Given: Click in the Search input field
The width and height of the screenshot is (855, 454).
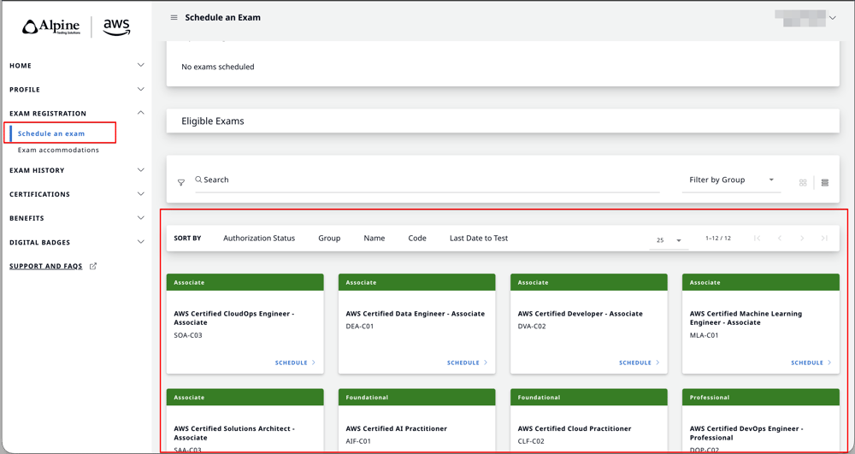Looking at the screenshot, I should (x=427, y=180).
